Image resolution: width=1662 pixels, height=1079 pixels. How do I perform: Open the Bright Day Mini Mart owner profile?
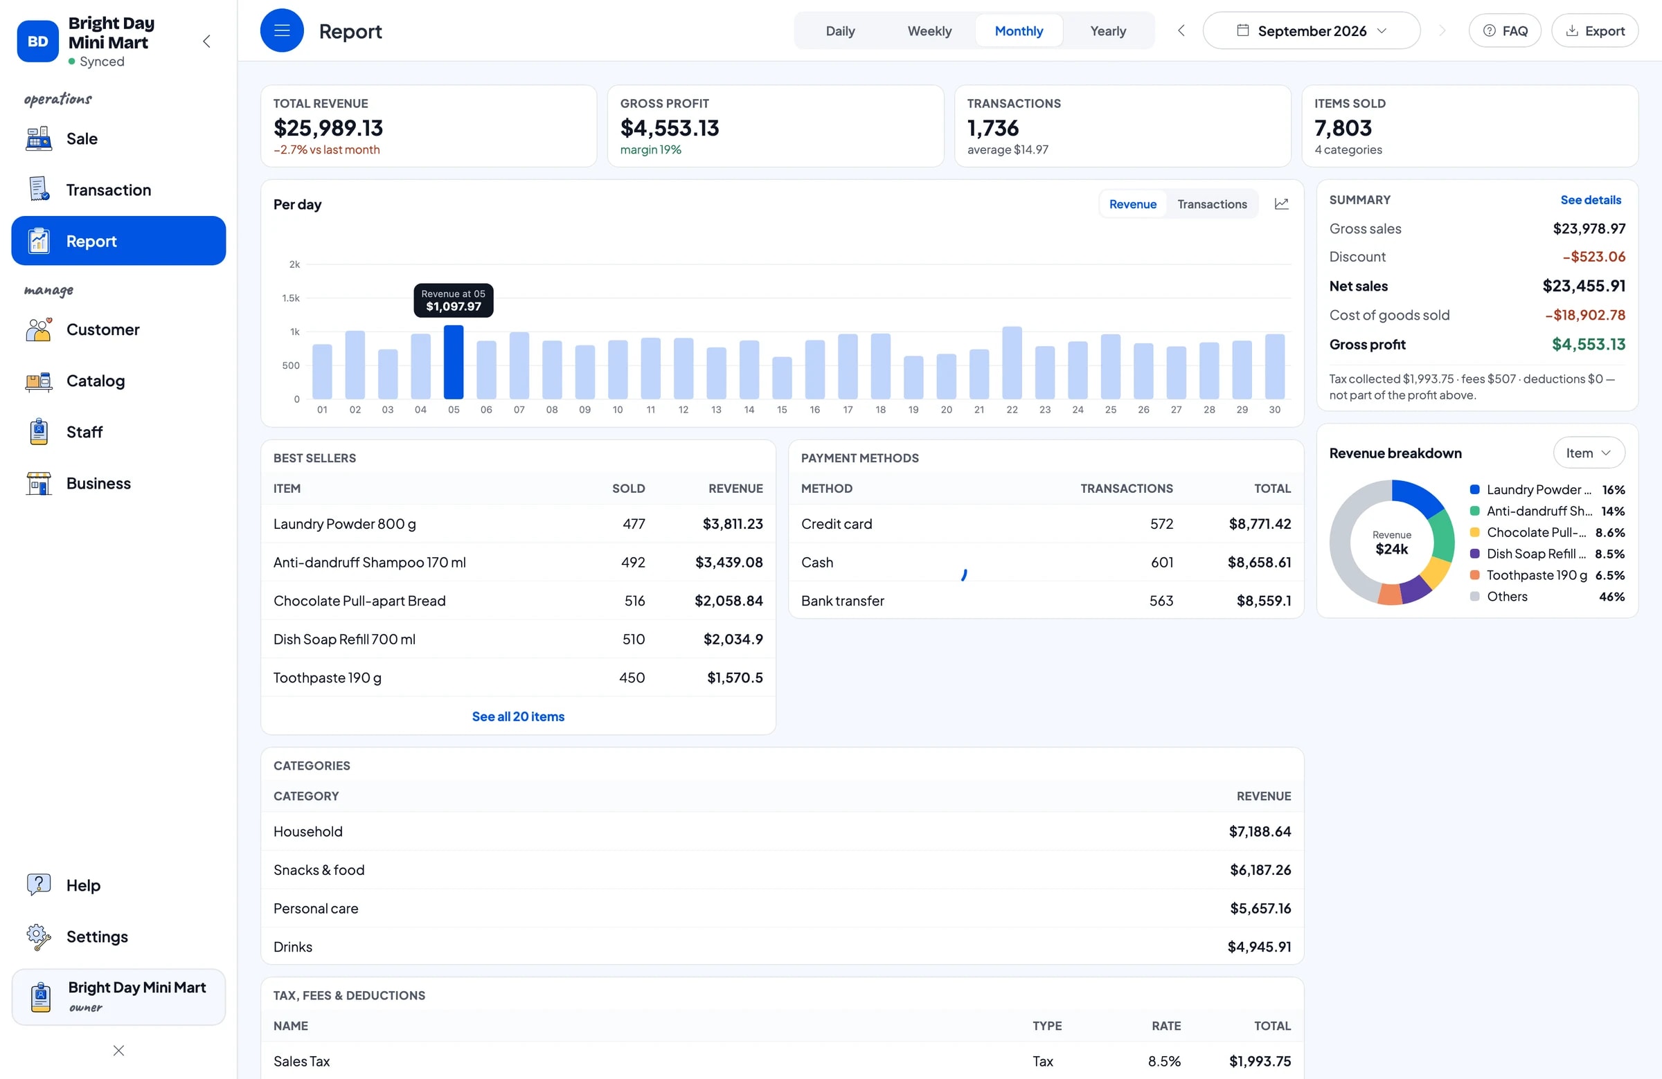118,997
